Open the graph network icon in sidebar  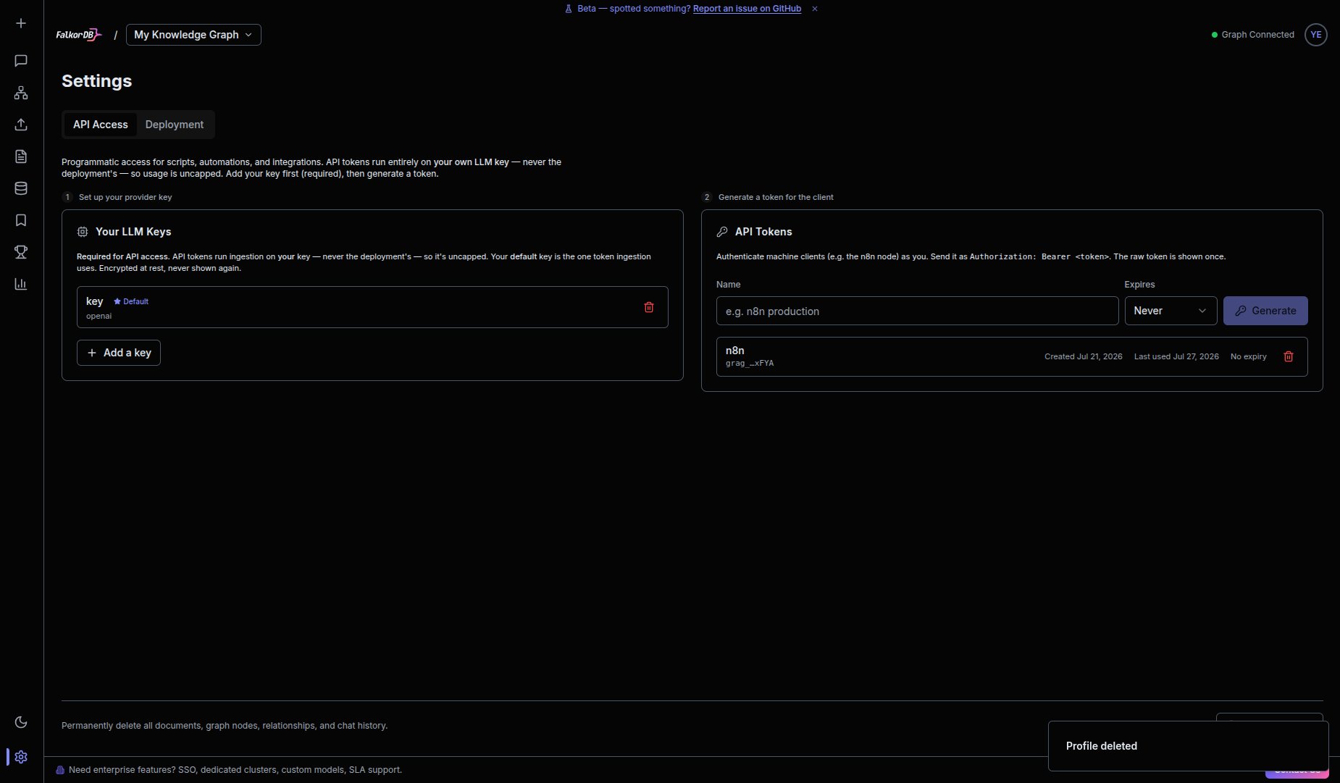[21, 93]
